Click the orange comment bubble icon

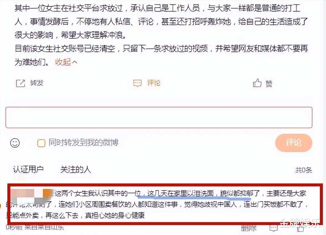click(138, 83)
